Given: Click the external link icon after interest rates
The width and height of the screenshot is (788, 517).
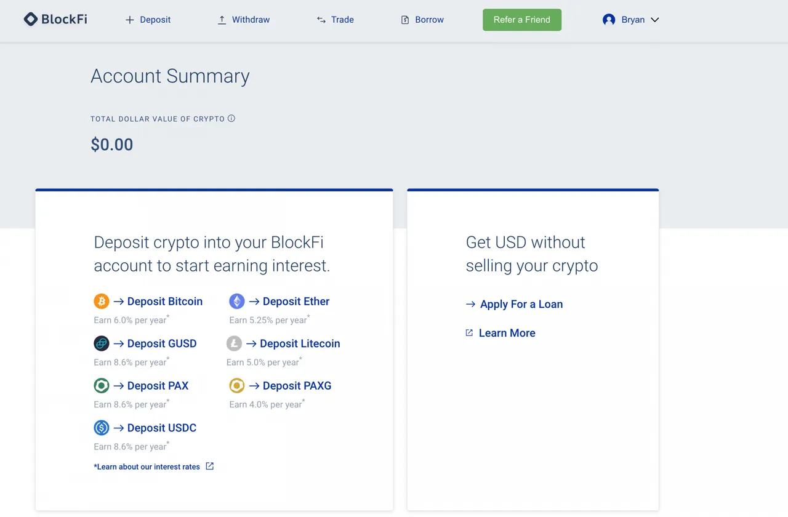Looking at the screenshot, I should tap(210, 466).
